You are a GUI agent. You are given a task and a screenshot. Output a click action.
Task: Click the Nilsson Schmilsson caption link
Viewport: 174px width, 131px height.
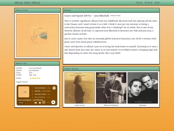(111, 105)
